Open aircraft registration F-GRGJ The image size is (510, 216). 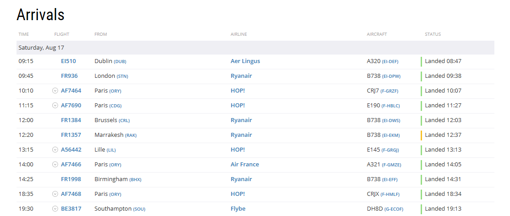click(390, 150)
